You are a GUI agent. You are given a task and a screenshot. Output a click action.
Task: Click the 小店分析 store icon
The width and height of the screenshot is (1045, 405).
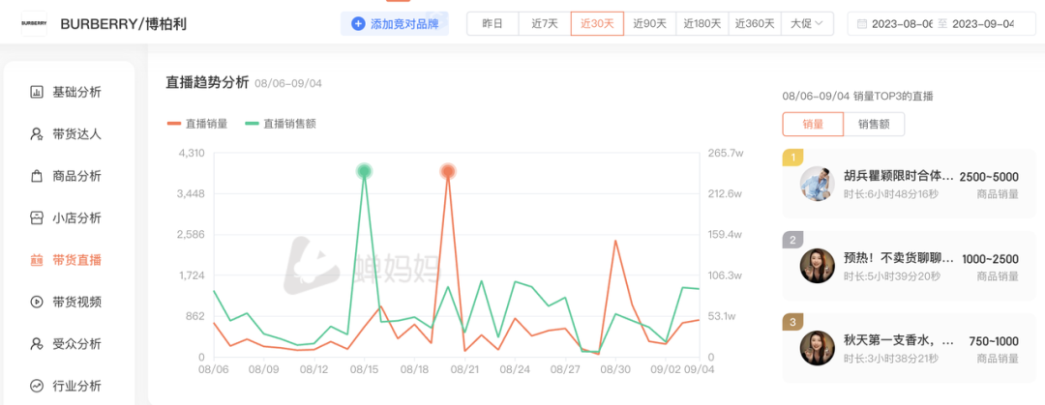pos(37,217)
